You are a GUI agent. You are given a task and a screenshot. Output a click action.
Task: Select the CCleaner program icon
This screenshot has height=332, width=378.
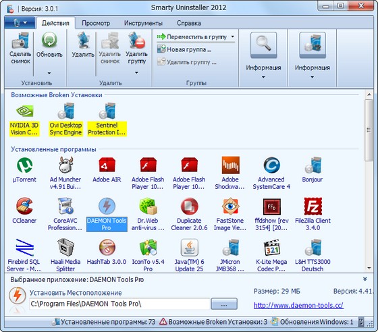tap(24, 206)
